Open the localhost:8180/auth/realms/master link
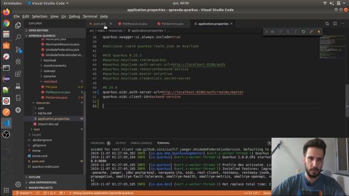The height and width of the screenshot is (196, 349). click(x=202, y=92)
